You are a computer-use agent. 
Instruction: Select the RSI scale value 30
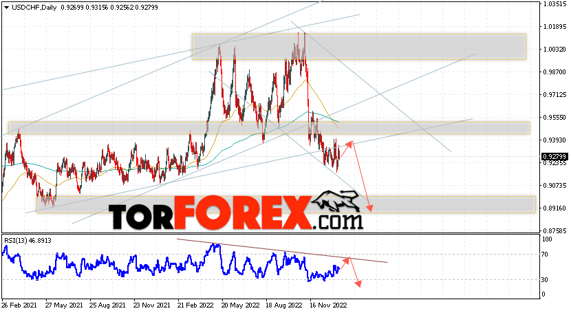pyautogui.click(x=545, y=279)
